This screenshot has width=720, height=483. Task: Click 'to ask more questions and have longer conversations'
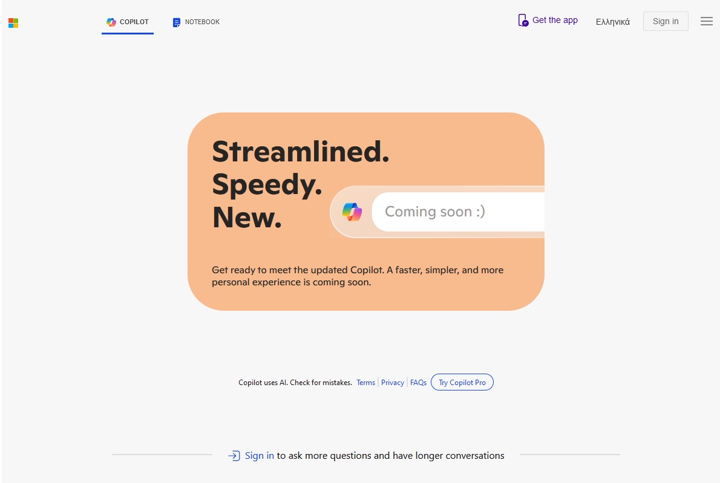(390, 455)
